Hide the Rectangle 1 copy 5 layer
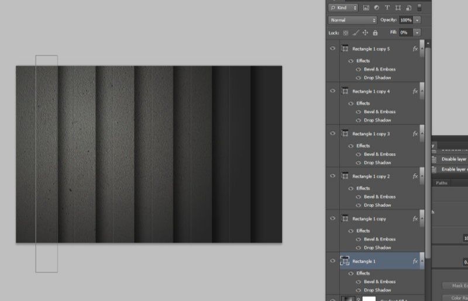The height and width of the screenshot is (301, 468). pos(333,49)
